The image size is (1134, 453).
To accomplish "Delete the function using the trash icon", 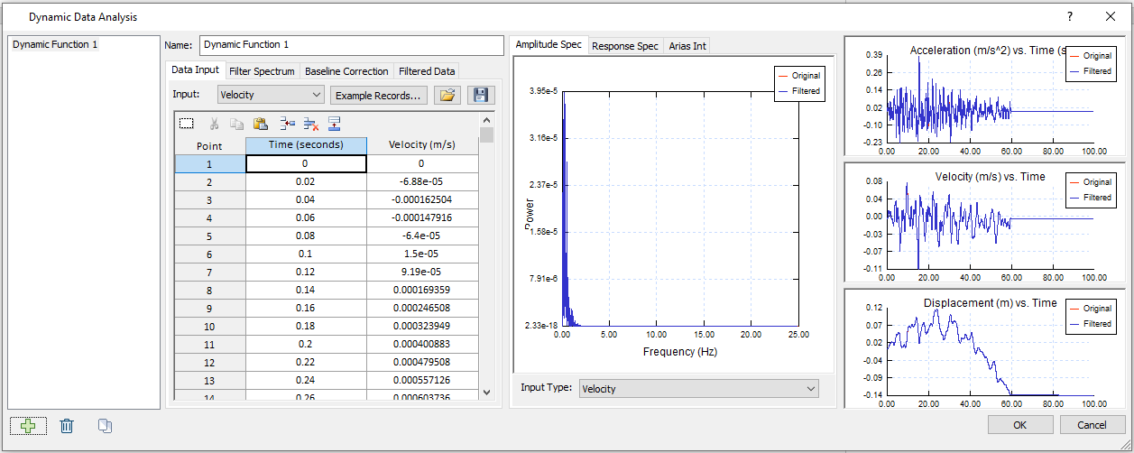I will [67, 426].
